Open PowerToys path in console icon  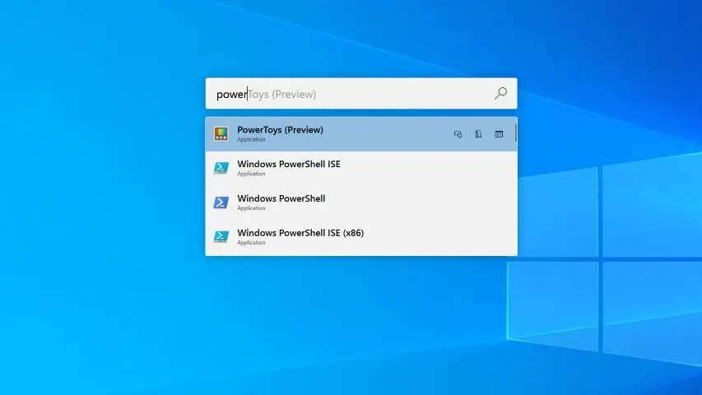(x=499, y=134)
